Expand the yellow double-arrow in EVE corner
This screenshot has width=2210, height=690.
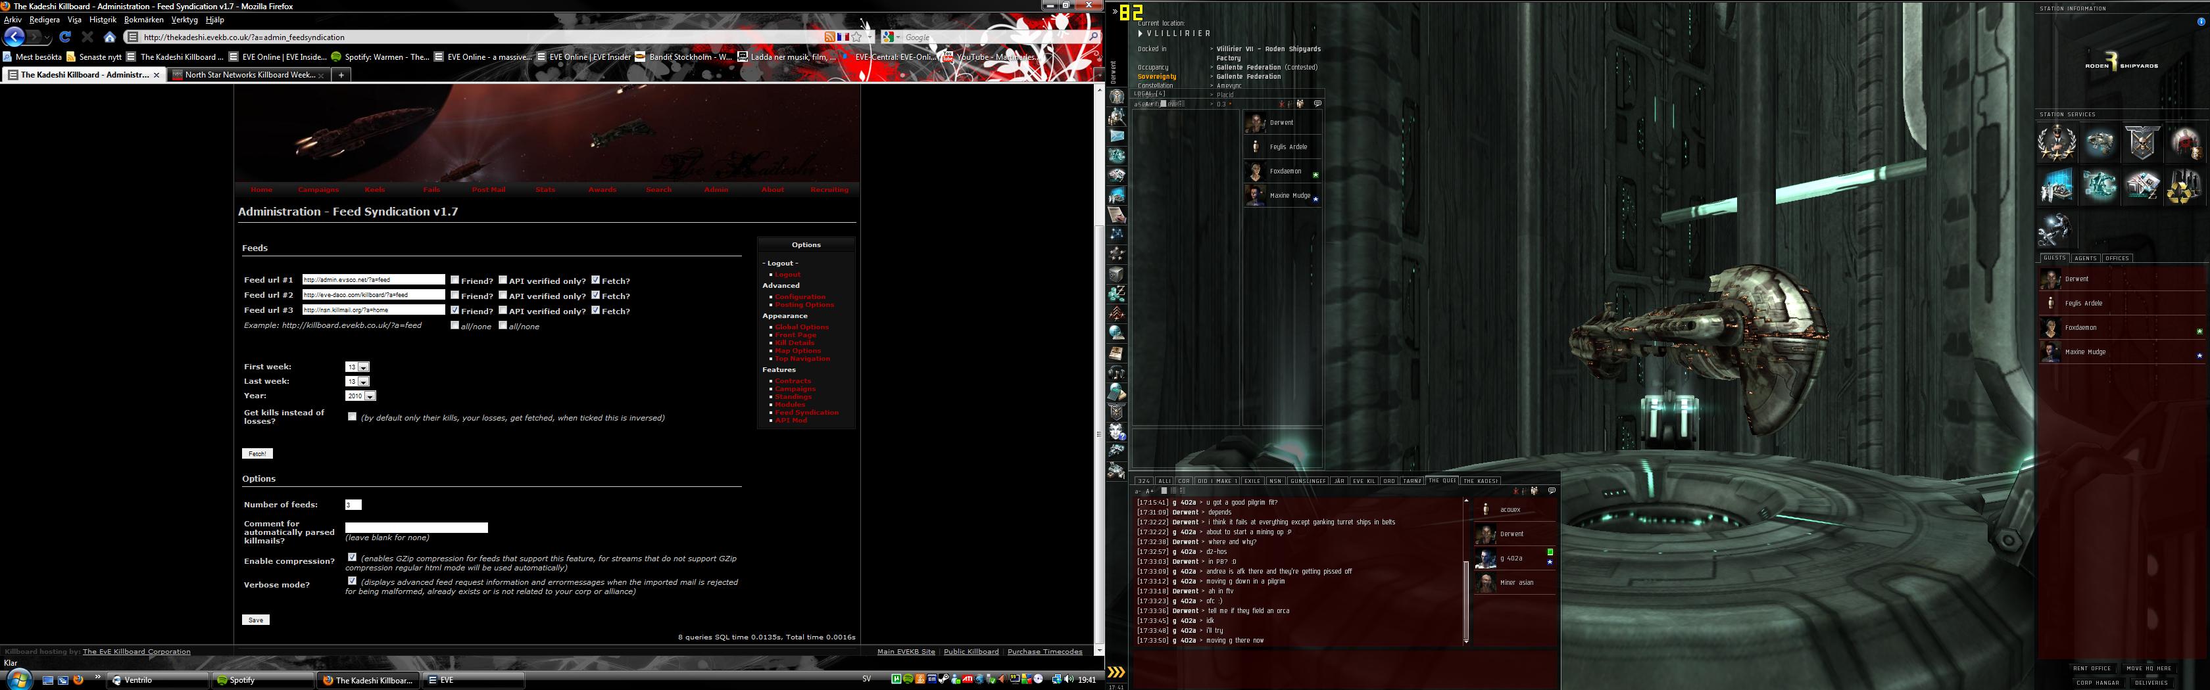point(1116,672)
